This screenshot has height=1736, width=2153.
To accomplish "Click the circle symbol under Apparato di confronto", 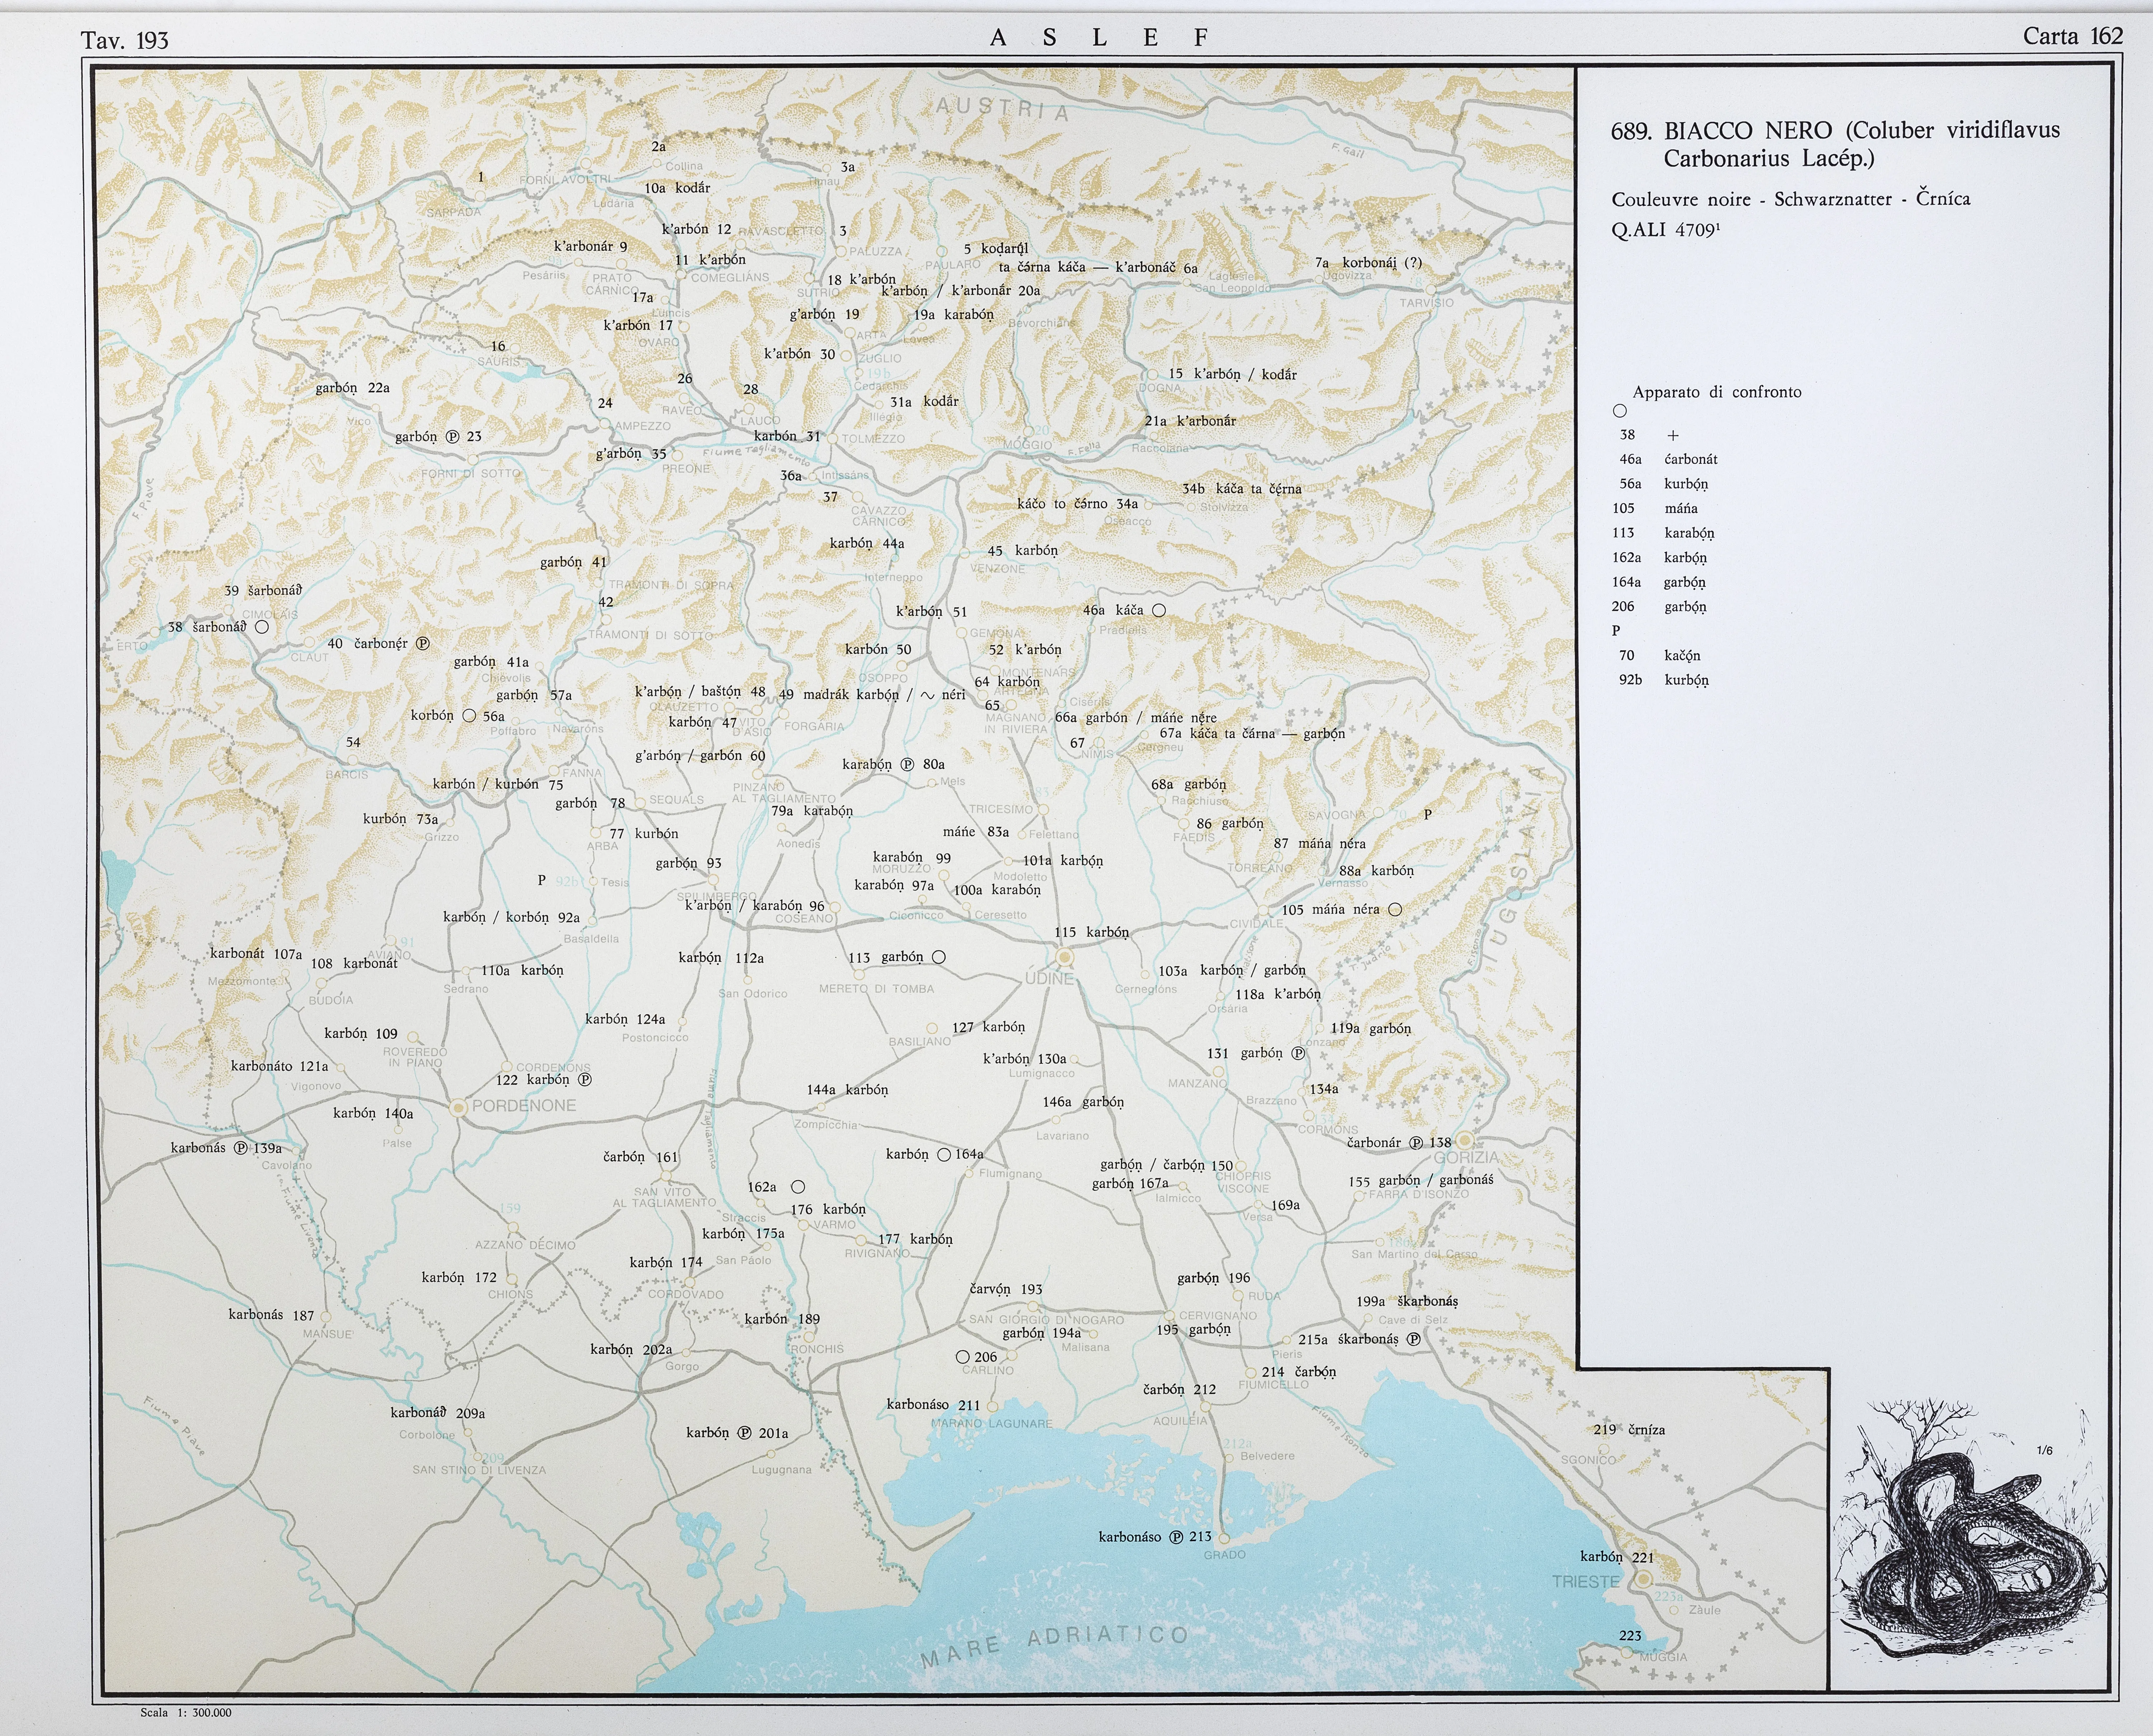I will (1620, 411).
